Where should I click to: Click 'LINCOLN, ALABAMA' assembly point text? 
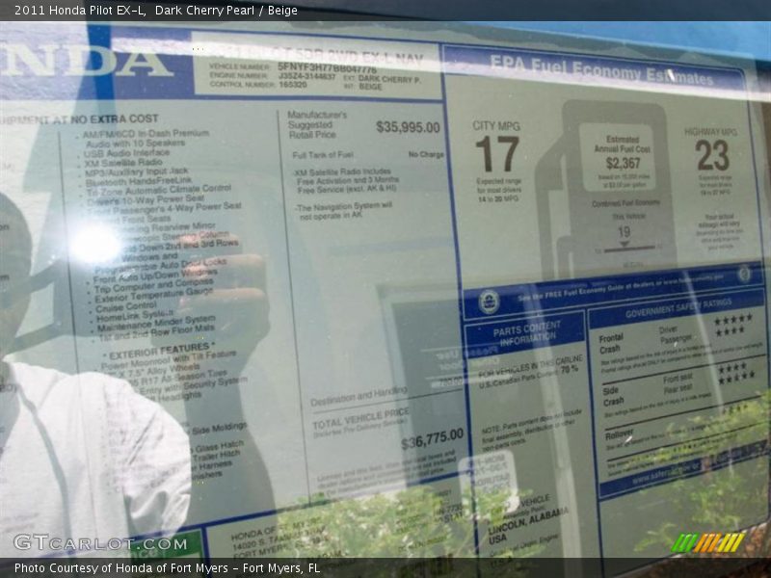[x=528, y=521]
